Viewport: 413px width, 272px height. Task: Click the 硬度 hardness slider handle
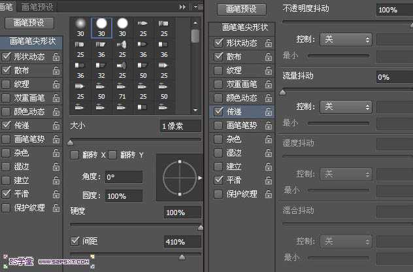click(201, 228)
